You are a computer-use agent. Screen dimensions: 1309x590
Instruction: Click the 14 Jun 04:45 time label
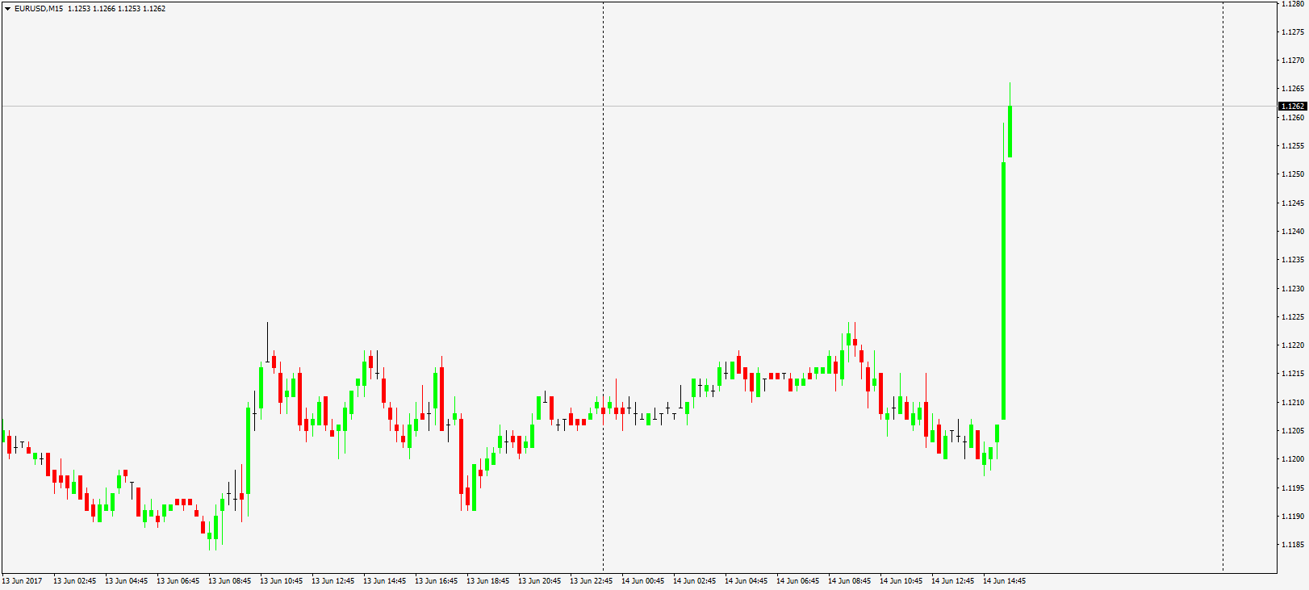coord(746,581)
